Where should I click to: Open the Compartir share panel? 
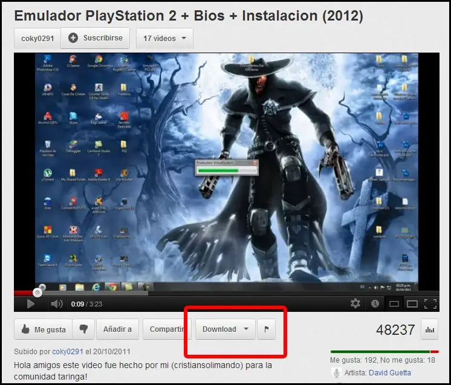coord(166,329)
